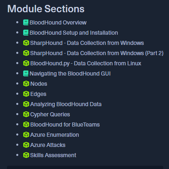Go to SharpHound Data Collection from Windows
The image size is (169, 169).
(x=87, y=43)
